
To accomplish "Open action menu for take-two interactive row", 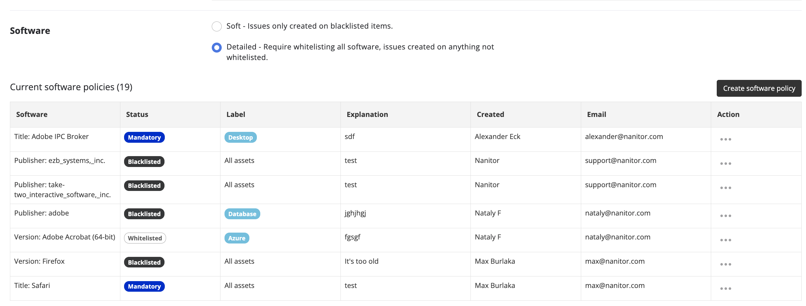I will point(725,188).
